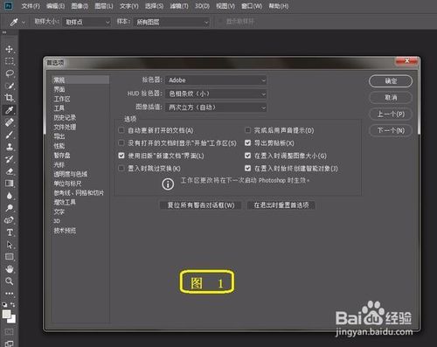Open the 取样大小 dropdown in options bar
The width and height of the screenshot is (437, 347).
87,22
